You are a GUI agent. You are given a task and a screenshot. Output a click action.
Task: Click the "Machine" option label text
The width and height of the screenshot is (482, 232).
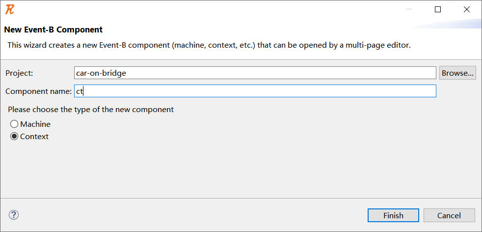pos(35,124)
